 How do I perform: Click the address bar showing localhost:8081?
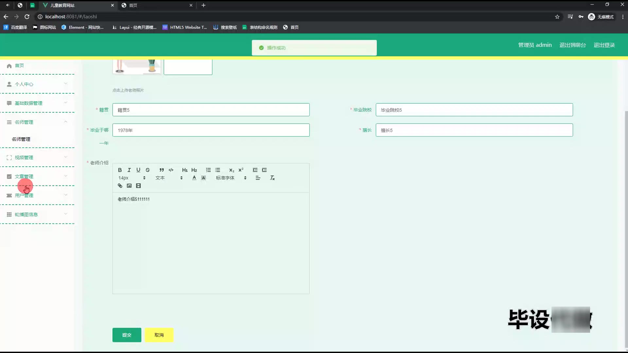click(294, 17)
